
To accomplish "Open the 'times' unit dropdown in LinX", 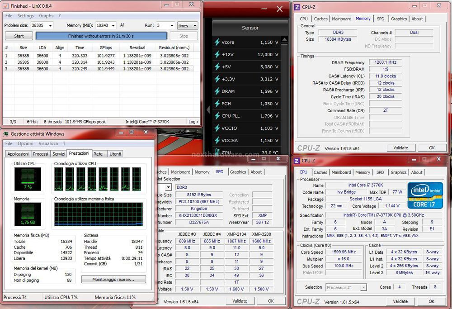I will pyautogui.click(x=188, y=26).
